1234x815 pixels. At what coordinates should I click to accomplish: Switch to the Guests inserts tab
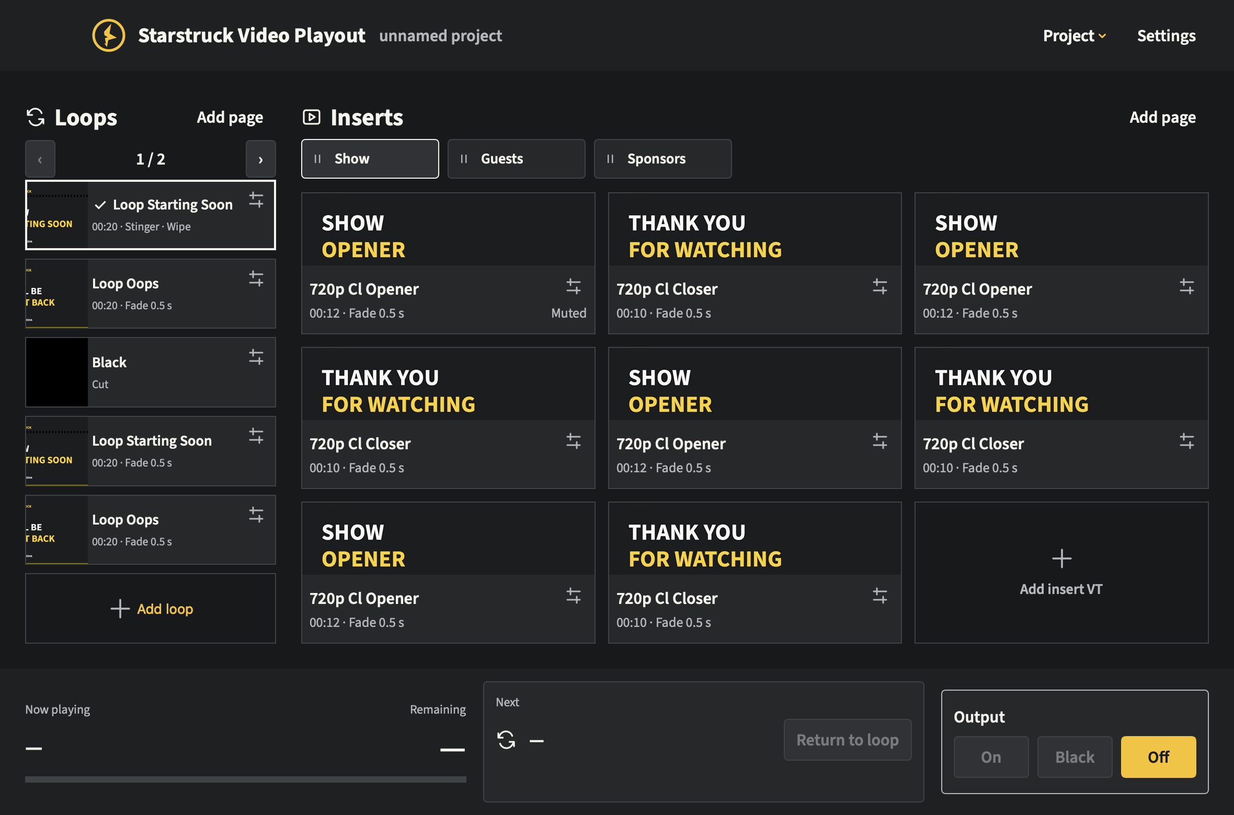pyautogui.click(x=517, y=159)
